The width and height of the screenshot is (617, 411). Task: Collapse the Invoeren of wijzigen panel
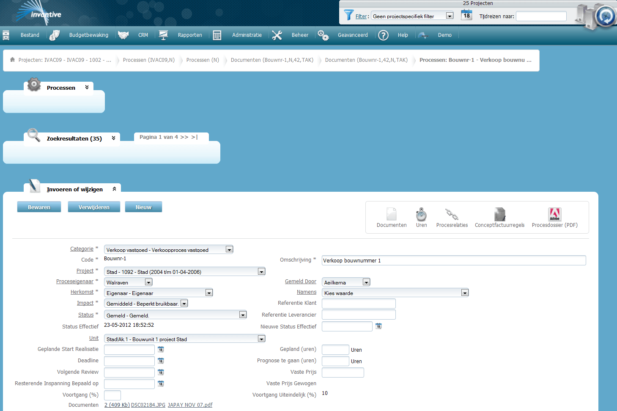pyautogui.click(x=114, y=189)
